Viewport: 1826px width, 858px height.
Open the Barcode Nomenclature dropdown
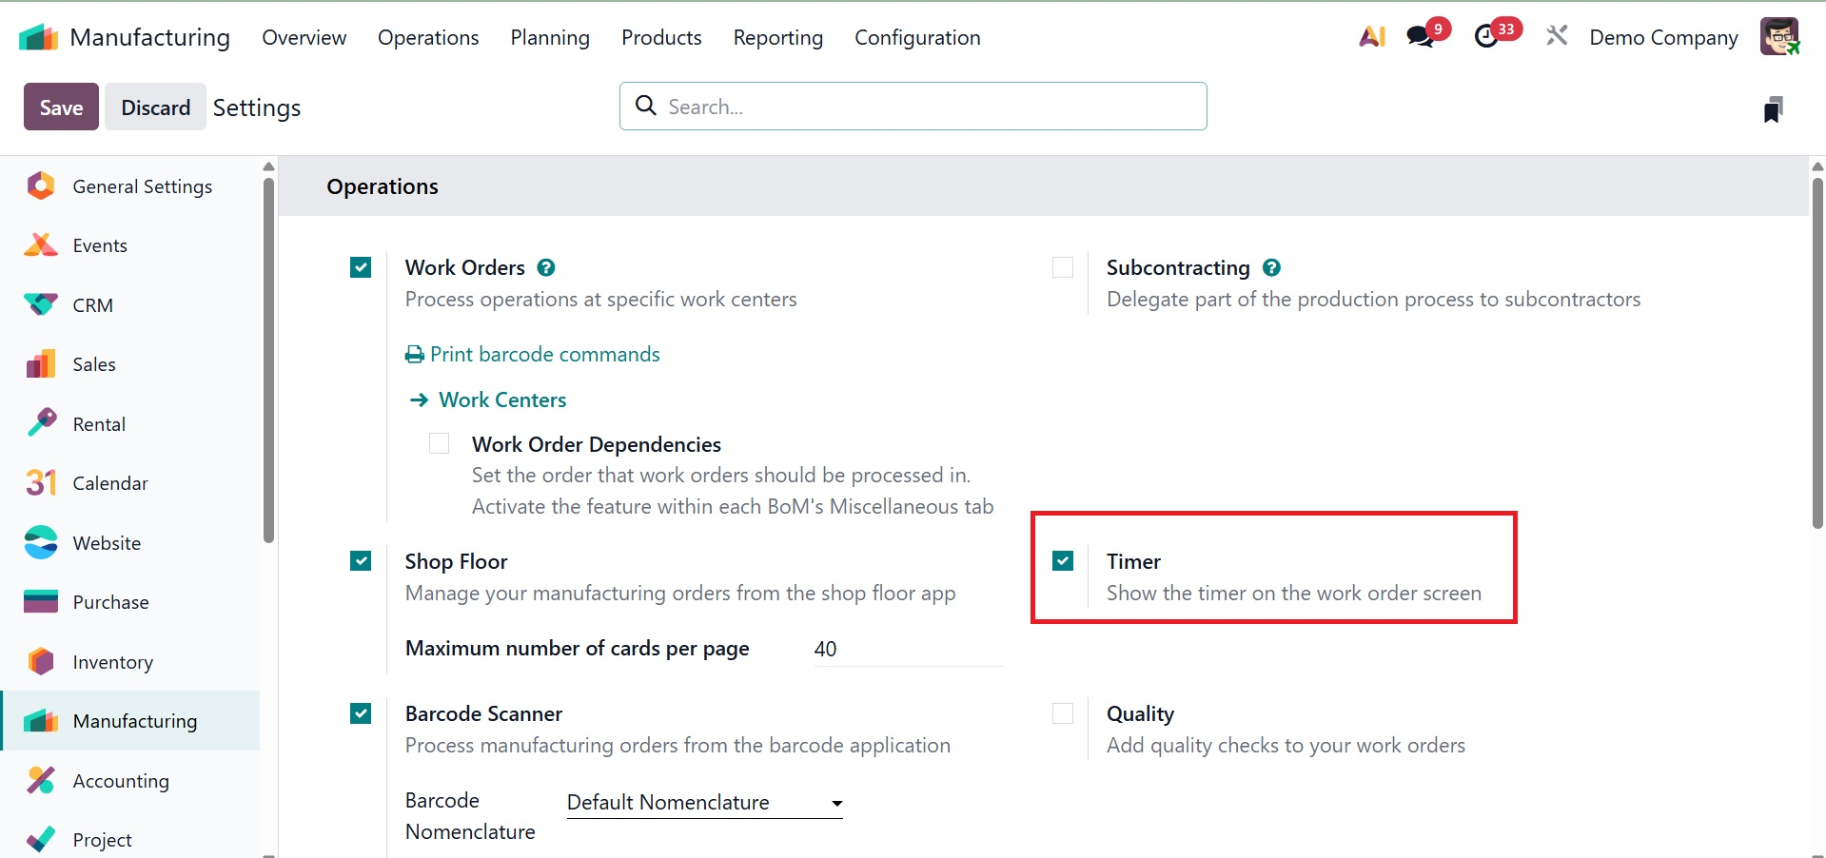pyautogui.click(x=704, y=803)
